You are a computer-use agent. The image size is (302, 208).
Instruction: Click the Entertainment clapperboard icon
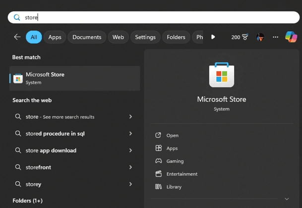coord(159,174)
